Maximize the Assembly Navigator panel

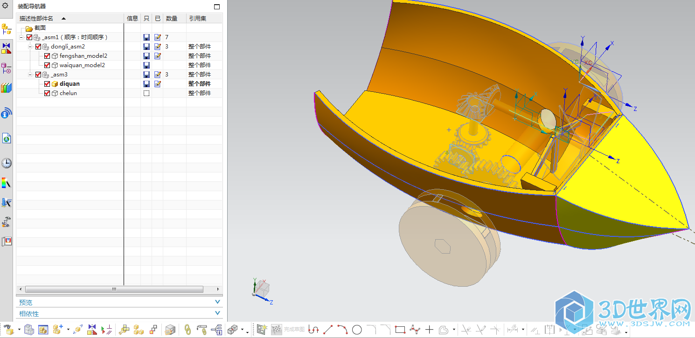[x=216, y=7]
